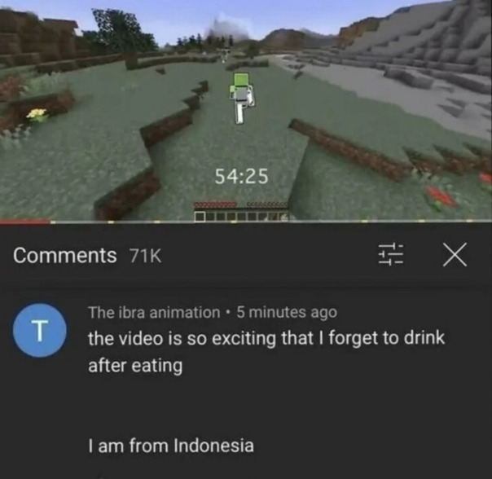
Task: Tap the 54:25 time overlay
Action: click(x=242, y=176)
